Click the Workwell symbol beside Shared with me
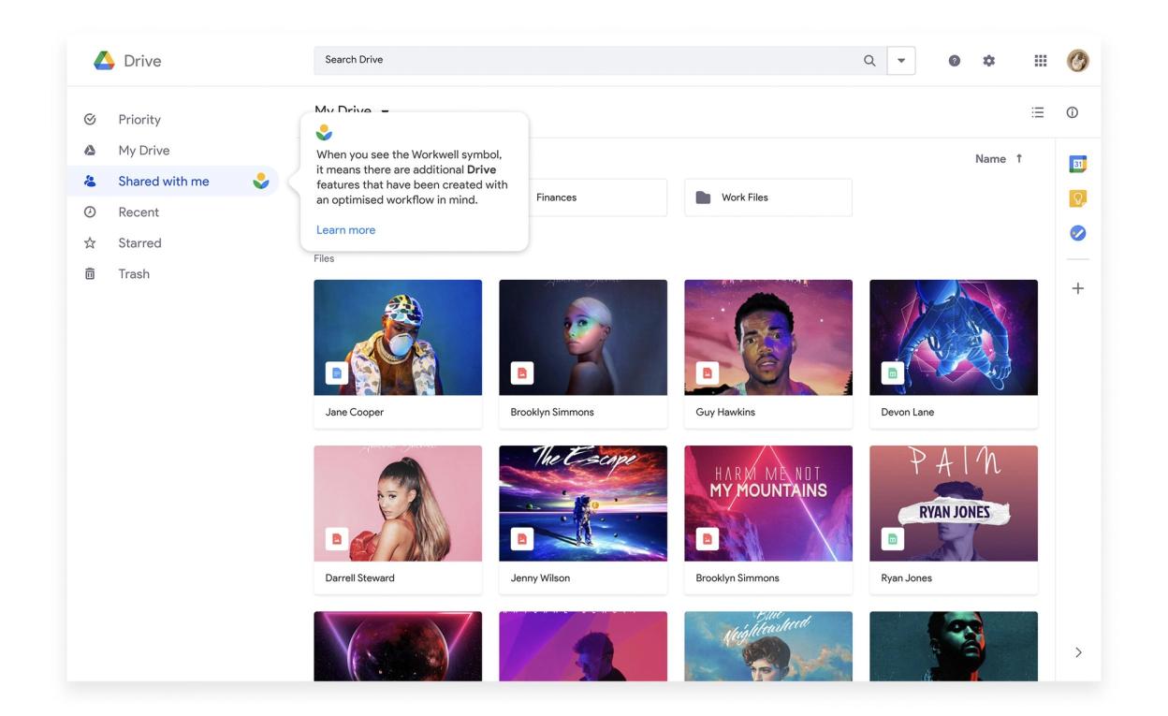Screen dimensions: 1168x716 261,181
